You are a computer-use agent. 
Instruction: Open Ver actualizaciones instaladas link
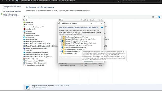pyautogui.click(x=12, y=12)
